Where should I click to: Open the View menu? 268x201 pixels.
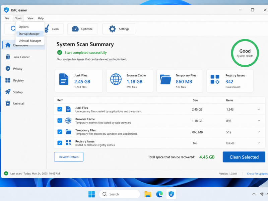tap(30, 18)
